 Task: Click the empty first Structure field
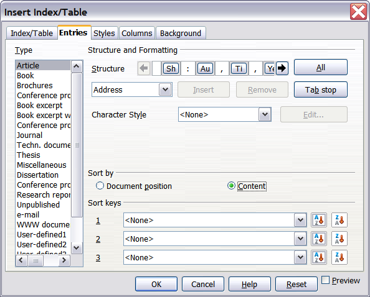click(157, 68)
